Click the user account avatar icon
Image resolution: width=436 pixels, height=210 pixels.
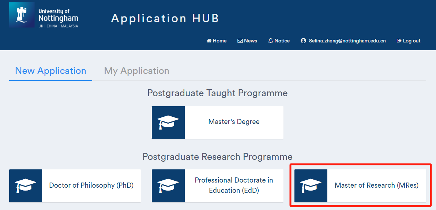coord(303,41)
